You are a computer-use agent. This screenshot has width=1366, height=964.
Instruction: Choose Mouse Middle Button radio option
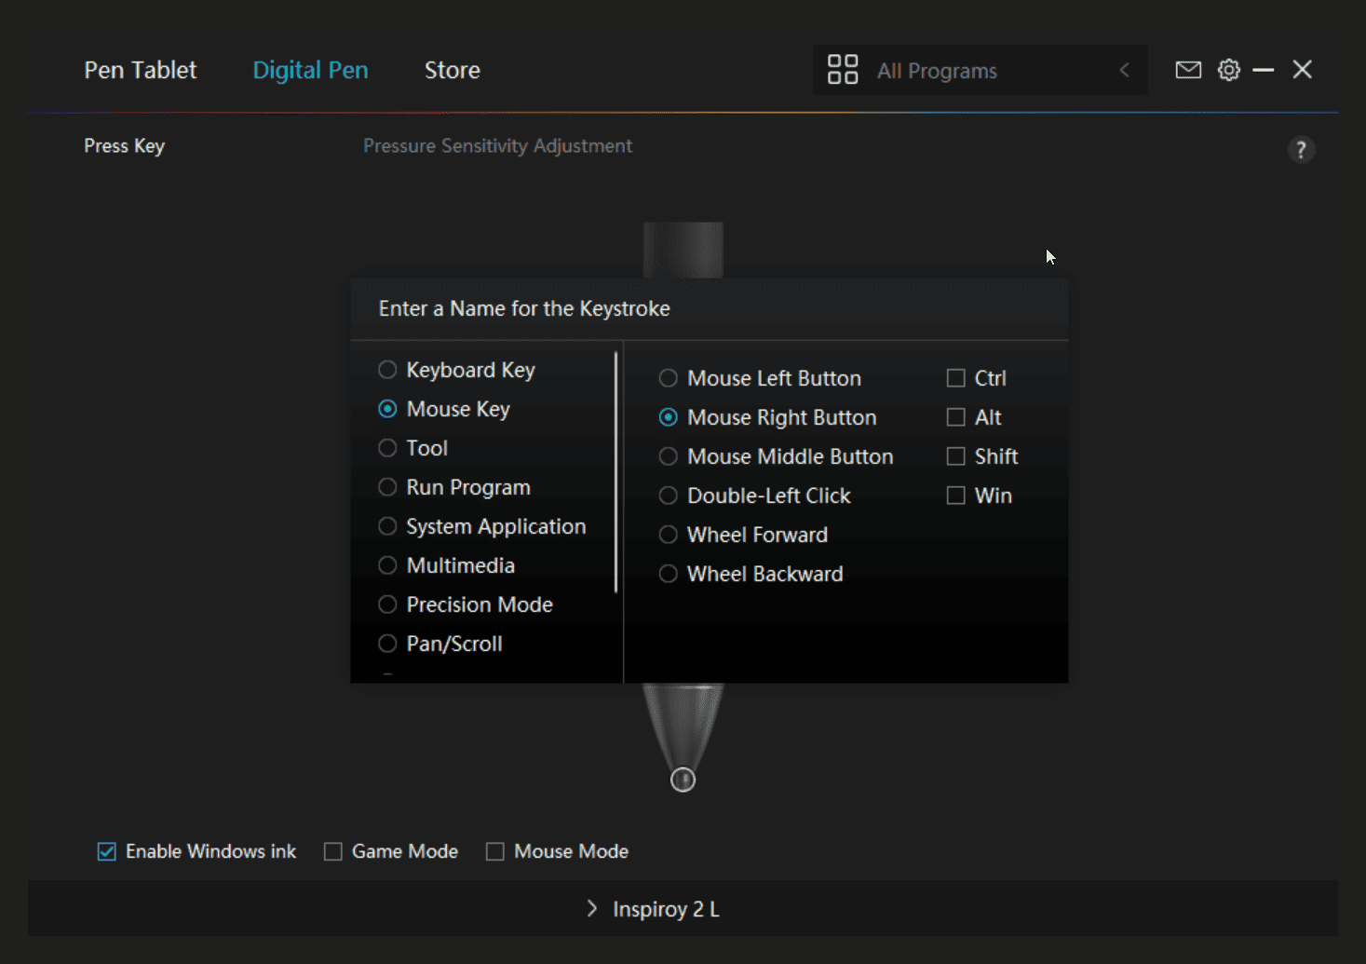point(668,456)
